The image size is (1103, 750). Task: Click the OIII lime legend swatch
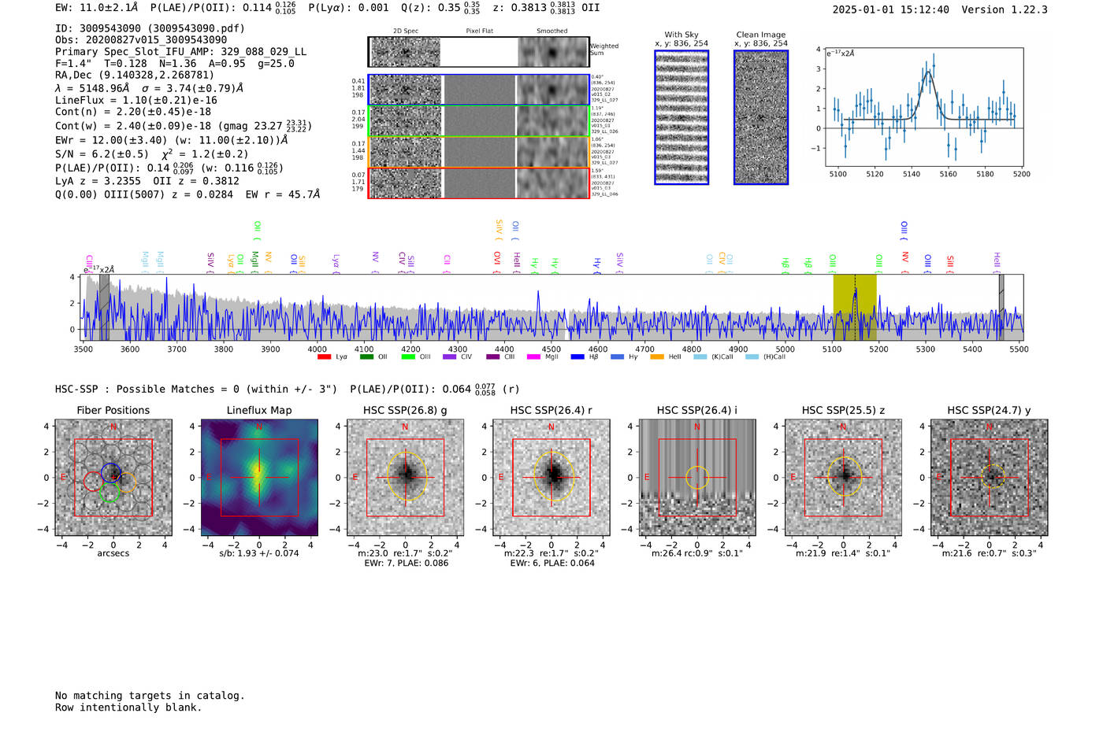[408, 357]
